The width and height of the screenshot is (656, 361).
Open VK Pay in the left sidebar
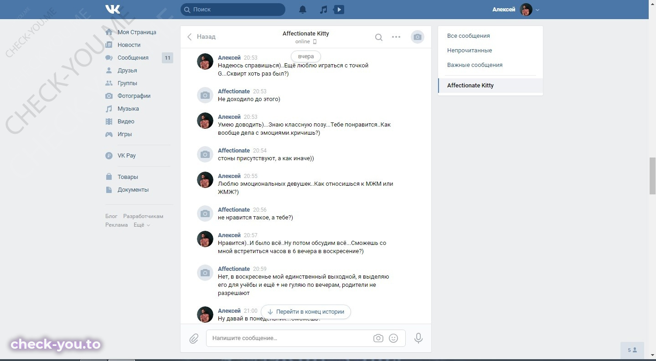[127, 156]
